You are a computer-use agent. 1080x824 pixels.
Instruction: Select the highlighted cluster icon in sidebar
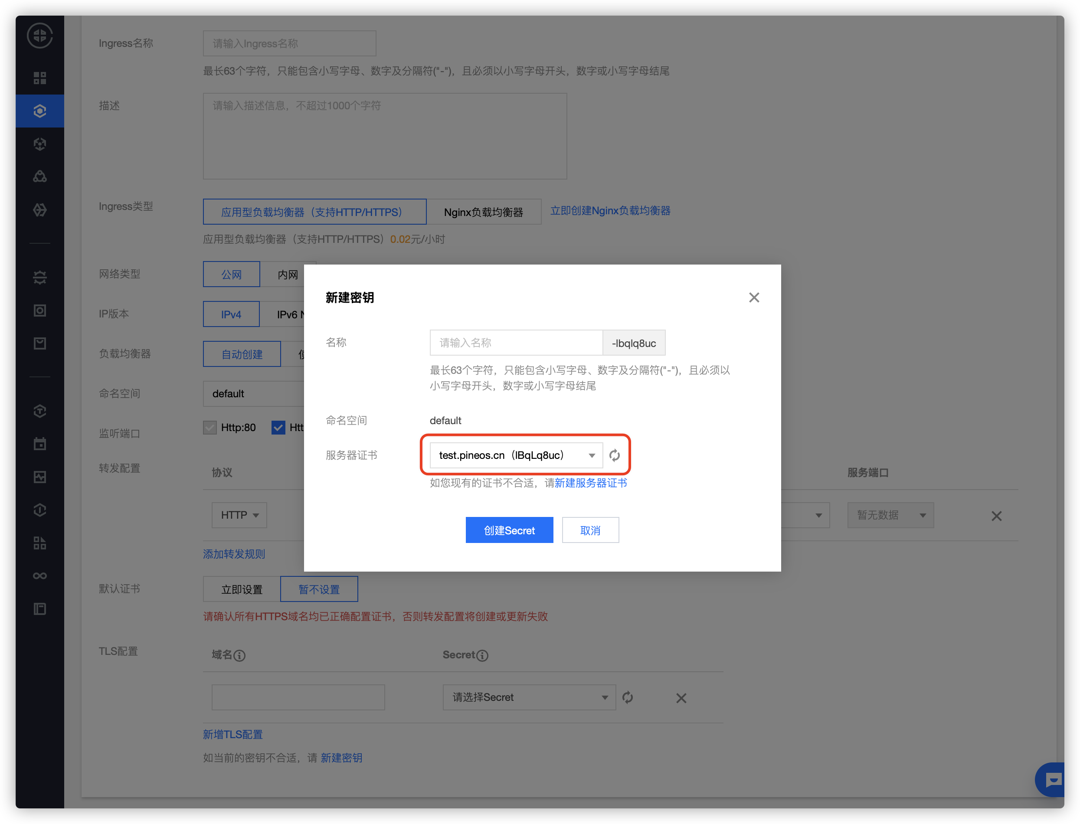40,111
